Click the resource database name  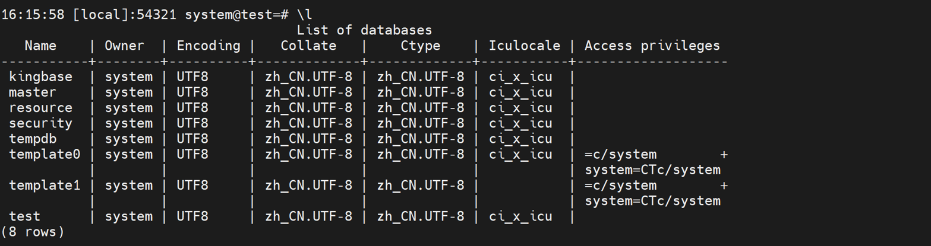click(x=40, y=108)
